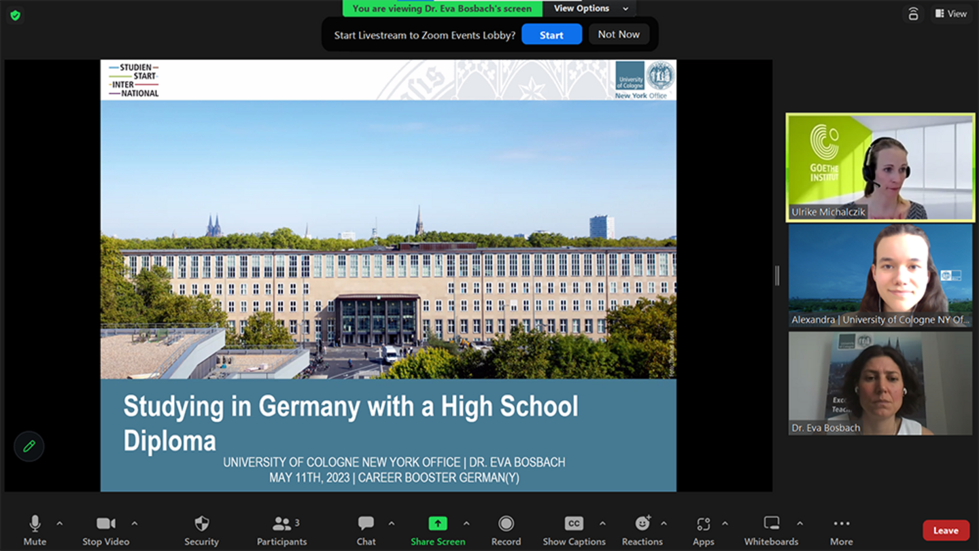Open the annotate pencil tool
The width and height of the screenshot is (979, 551).
point(29,446)
